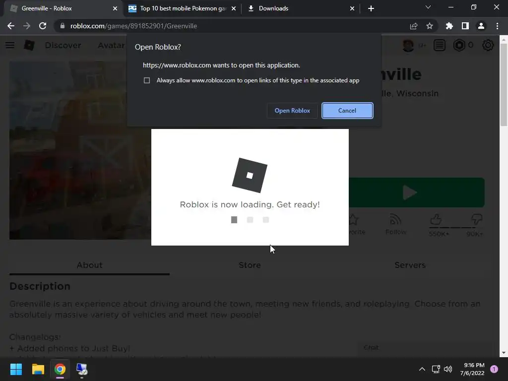508x381 pixels.
Task: Open the Avatar menu item
Action: (x=111, y=45)
